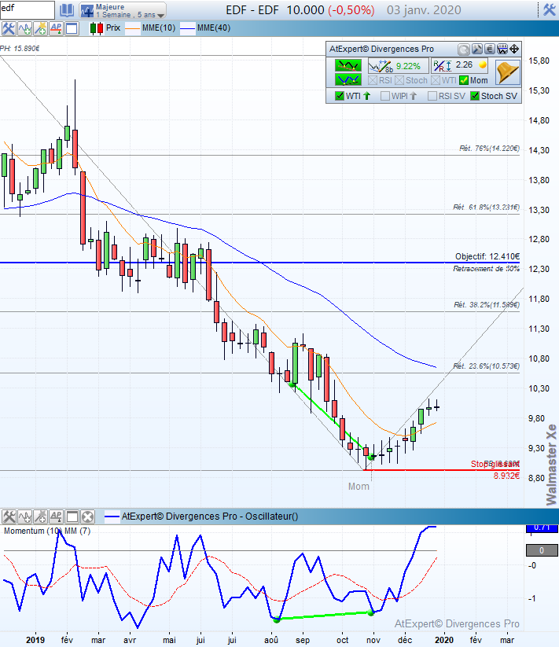Image resolution: width=559 pixels, height=647 pixels.
Task: Open the Majeure 1 Semaine timeframe dropdown
Action: [x=123, y=10]
